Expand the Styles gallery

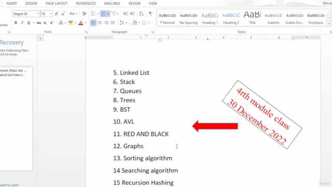tap(329, 23)
